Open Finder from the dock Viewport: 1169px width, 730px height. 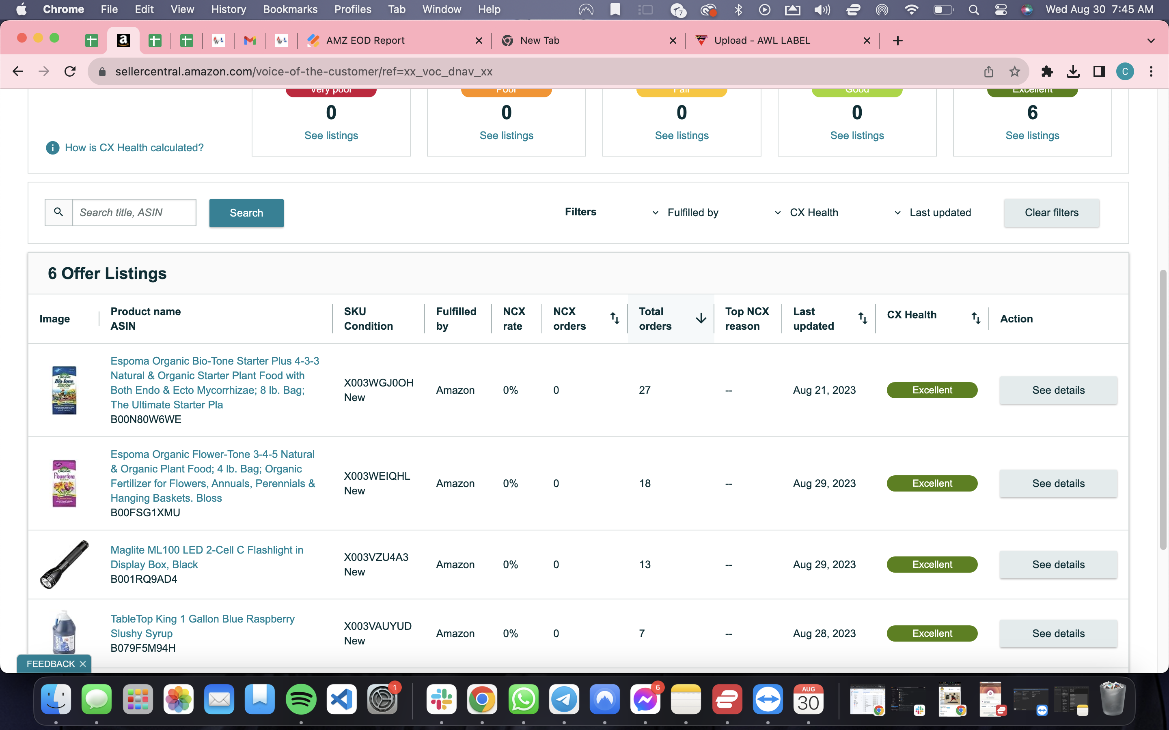[56, 699]
